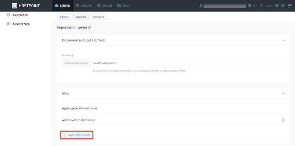Click the Aggiungere alias link
Screen dimensions: 295x146
(x=79, y=135)
